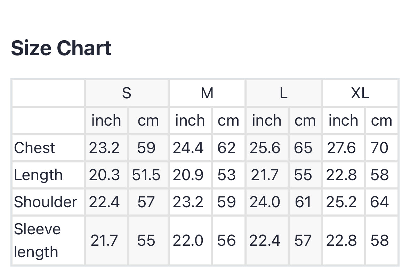Click the Shoulder row label

click(x=46, y=202)
